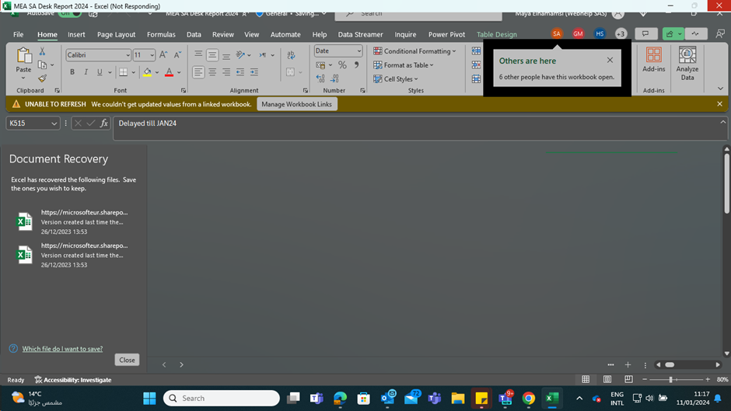Image resolution: width=731 pixels, height=411 pixels.
Task: Decrease the font size
Action: (177, 55)
